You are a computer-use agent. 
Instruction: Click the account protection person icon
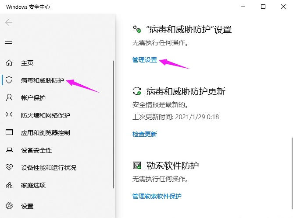(9, 98)
